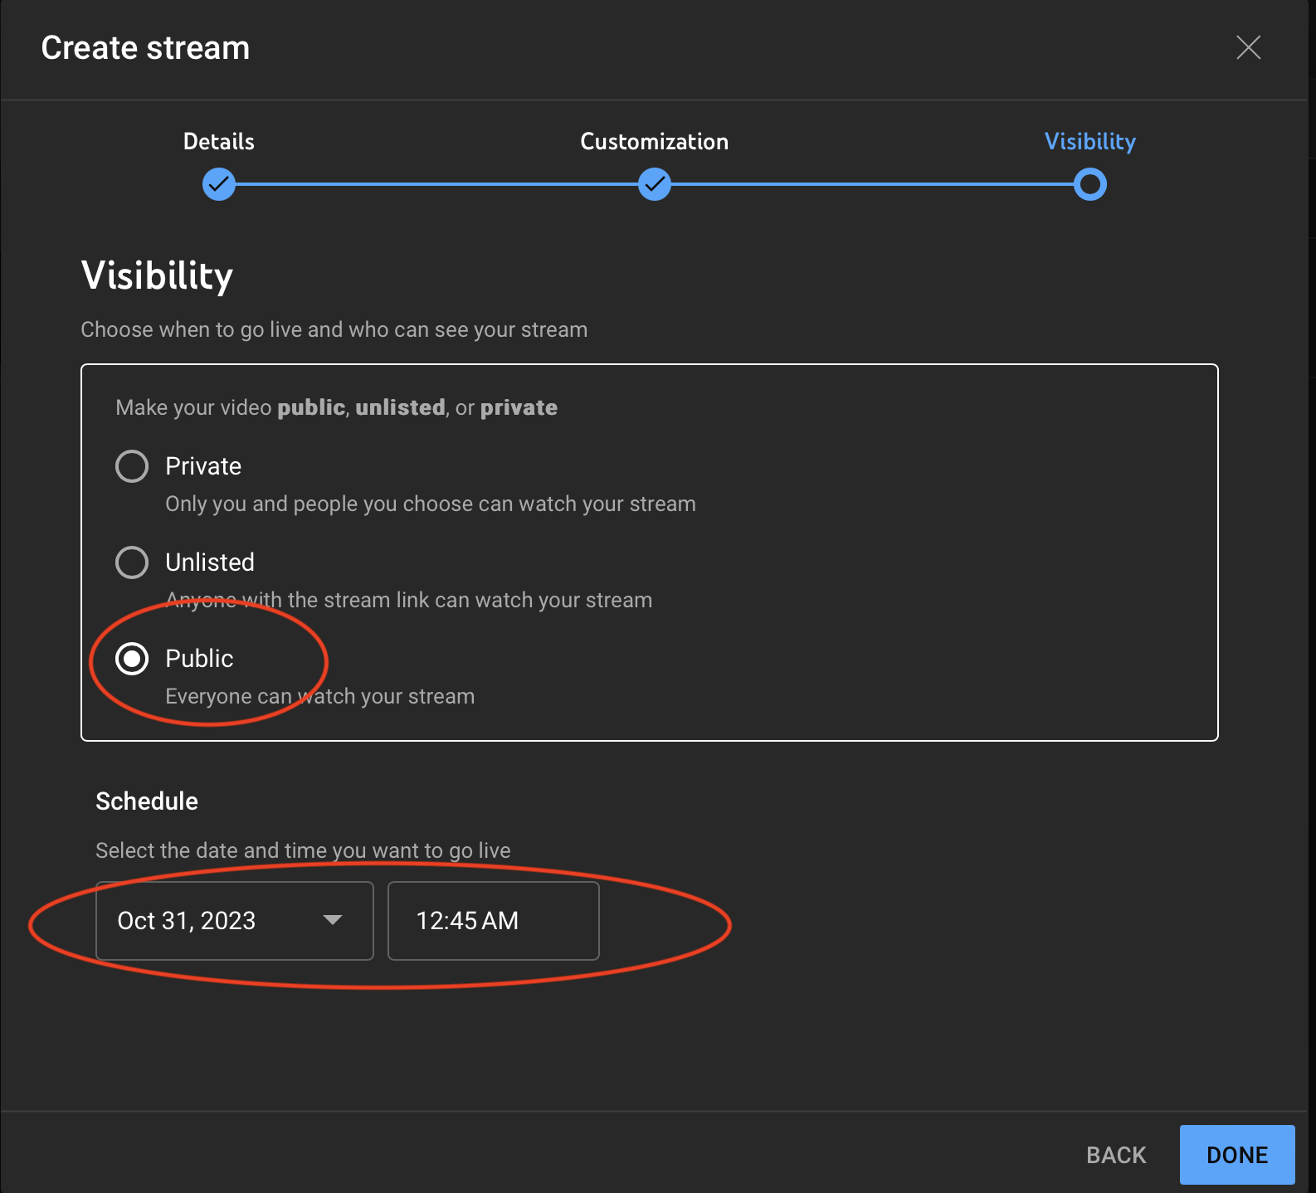The image size is (1316, 1193).
Task: Click 'Make your video public, unlisted' text
Action: click(336, 407)
